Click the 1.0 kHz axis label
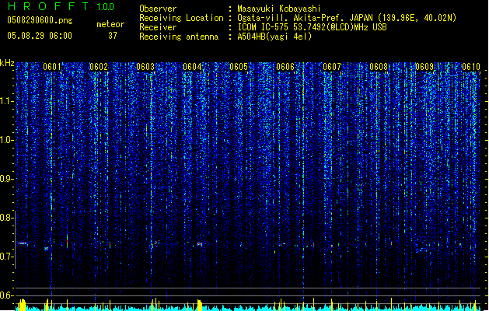The height and width of the screenshot is (311, 489). point(6,140)
